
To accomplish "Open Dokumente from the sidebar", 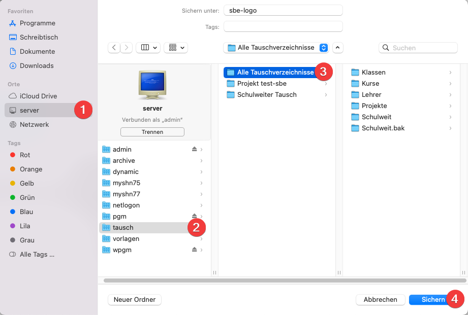I will point(32,51).
